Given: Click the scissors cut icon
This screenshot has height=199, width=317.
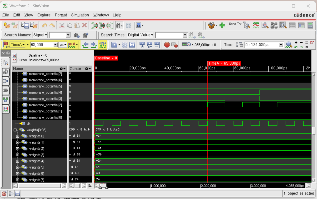Looking at the screenshot, I should click(x=62, y=25).
